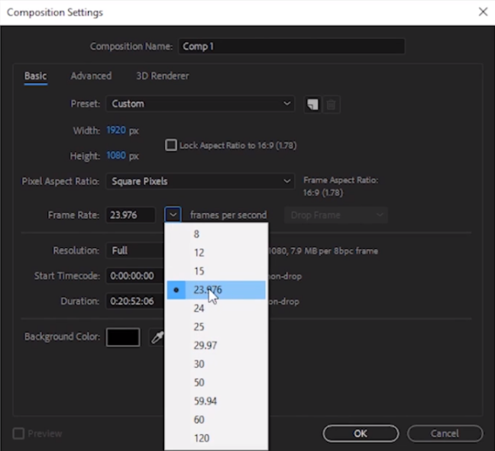Choose 24 in the frame rate list
This screenshot has height=451, width=495.
(x=216, y=308)
